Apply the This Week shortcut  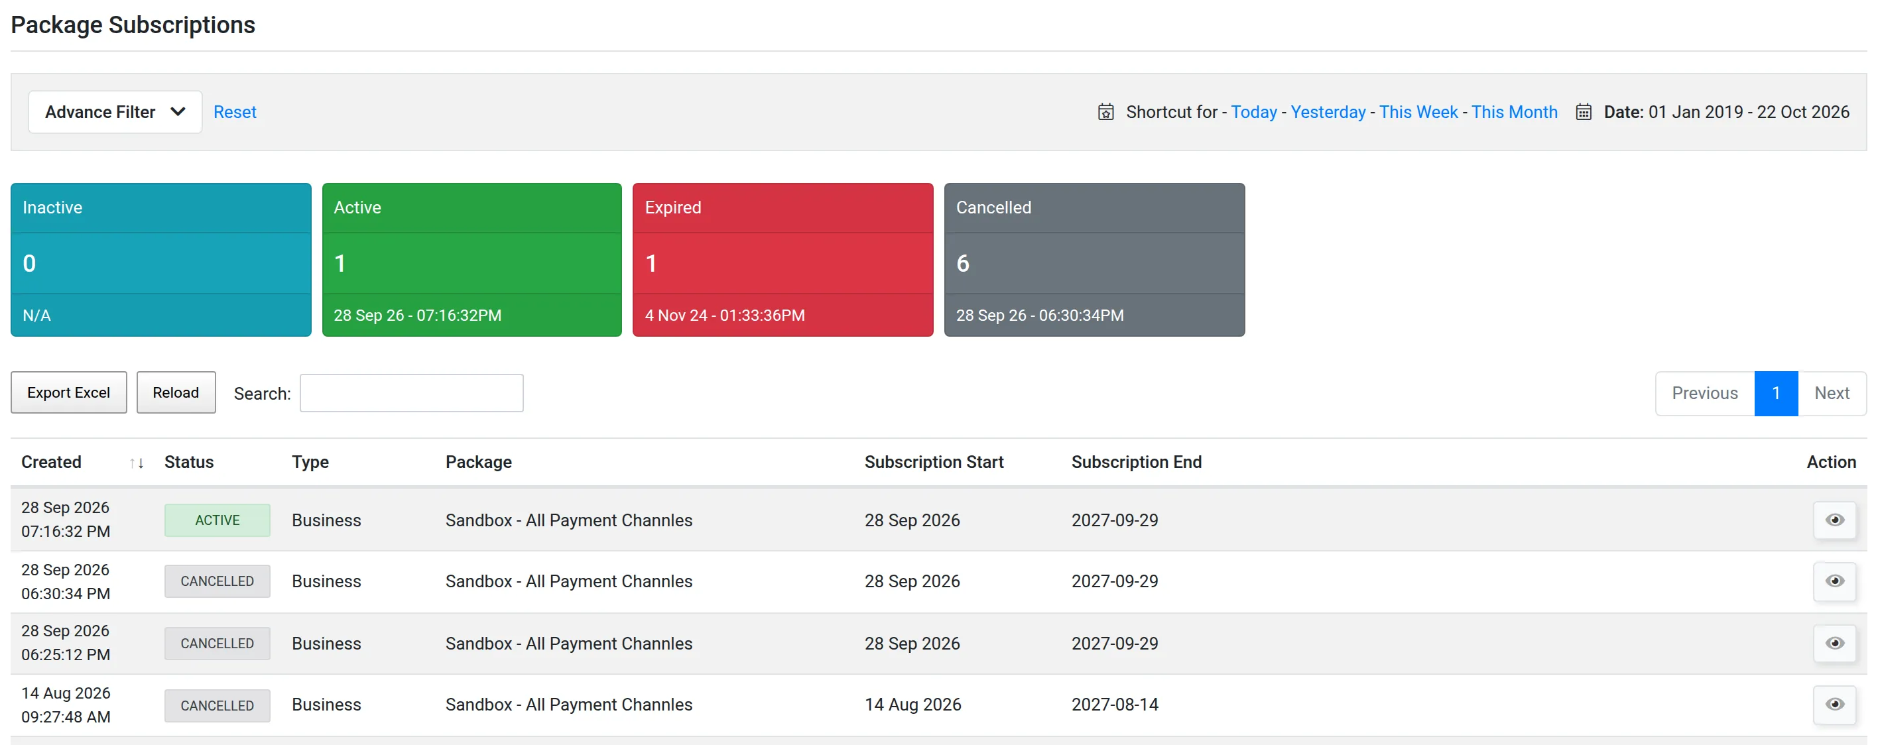[x=1418, y=111]
